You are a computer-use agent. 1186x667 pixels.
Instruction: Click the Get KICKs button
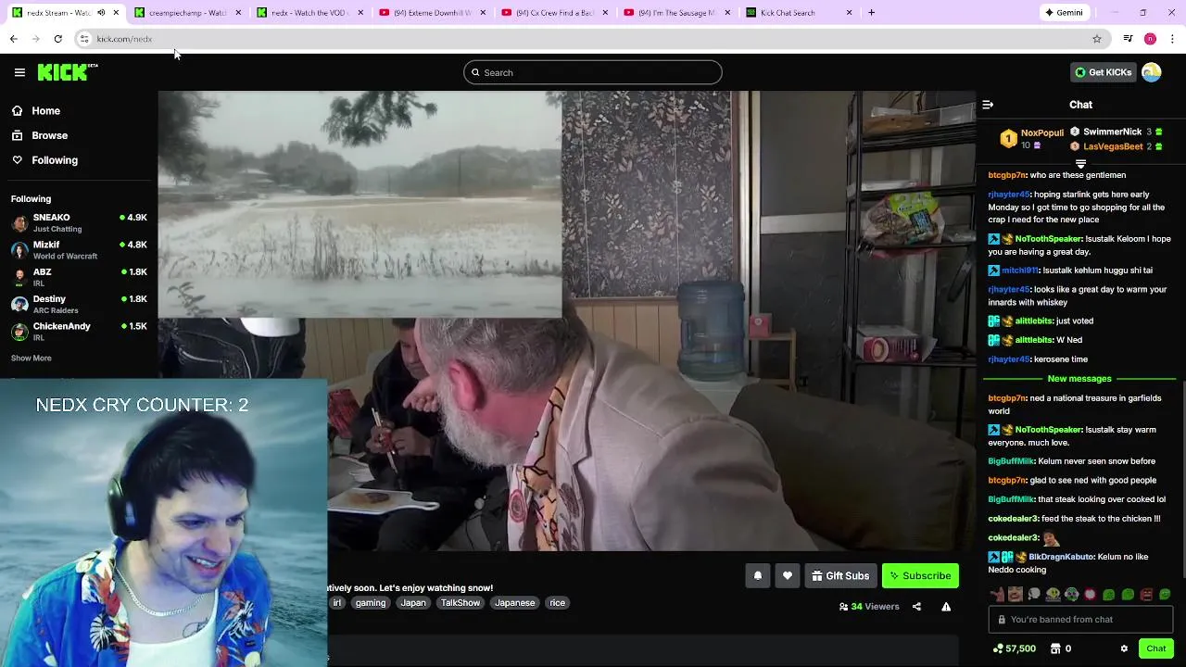coord(1103,72)
